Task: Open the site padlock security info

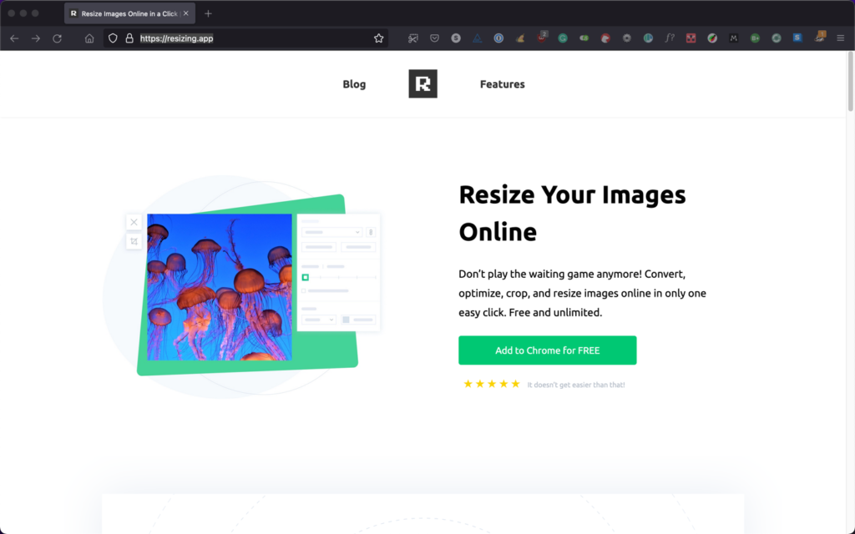Action: coord(129,38)
